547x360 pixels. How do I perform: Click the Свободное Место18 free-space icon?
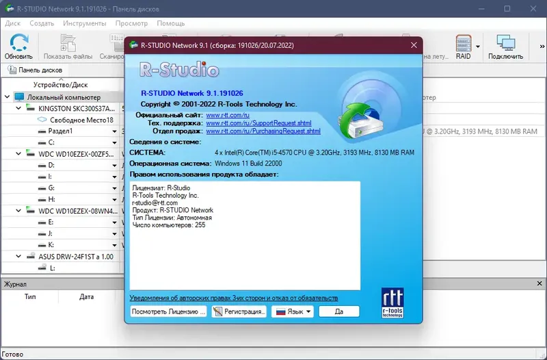point(42,119)
